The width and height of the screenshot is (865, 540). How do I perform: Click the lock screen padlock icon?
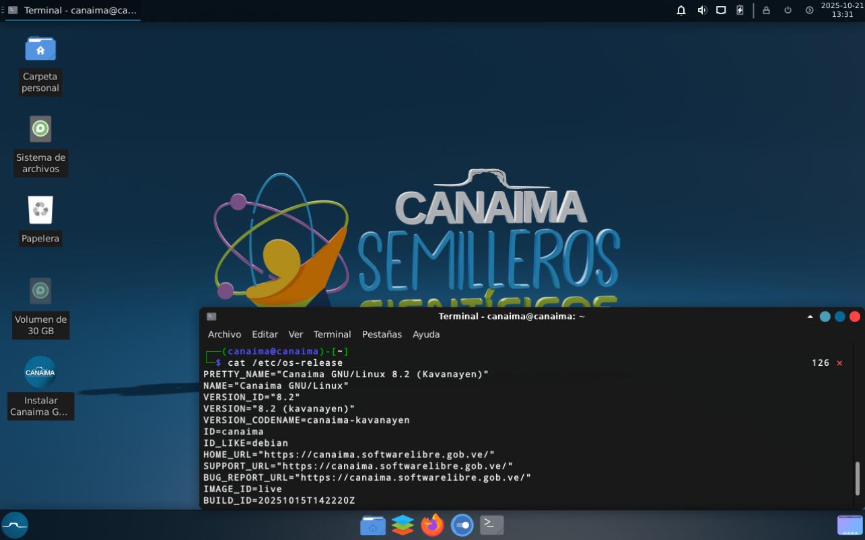tap(766, 10)
